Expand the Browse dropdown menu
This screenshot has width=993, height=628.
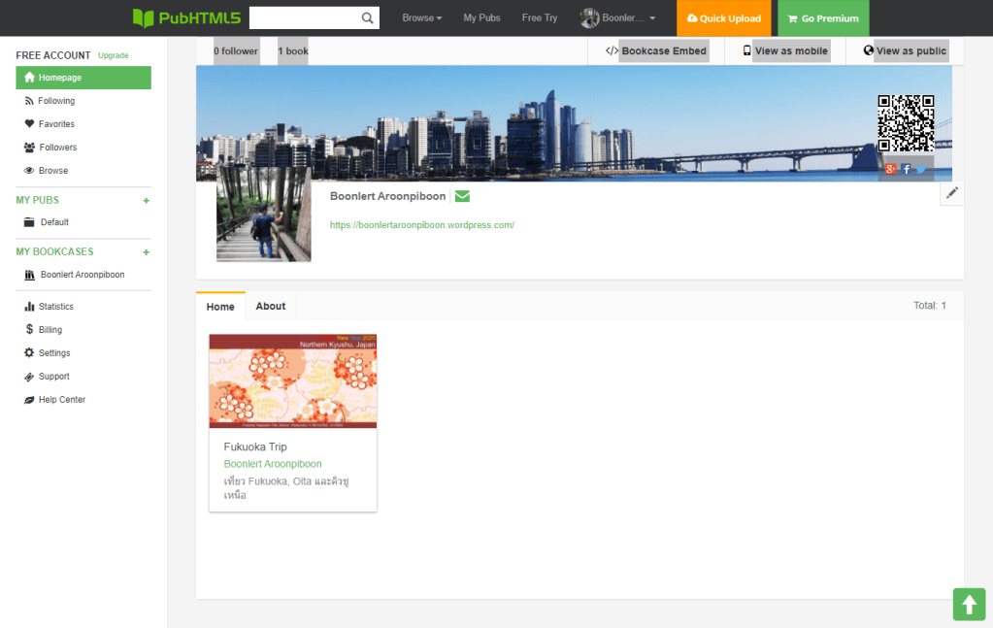pyautogui.click(x=421, y=17)
